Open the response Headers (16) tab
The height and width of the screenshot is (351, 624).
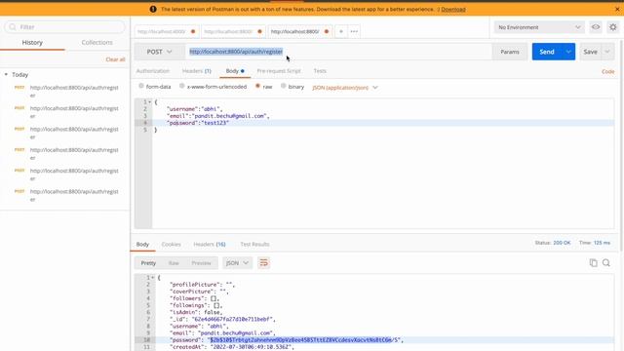(210, 244)
